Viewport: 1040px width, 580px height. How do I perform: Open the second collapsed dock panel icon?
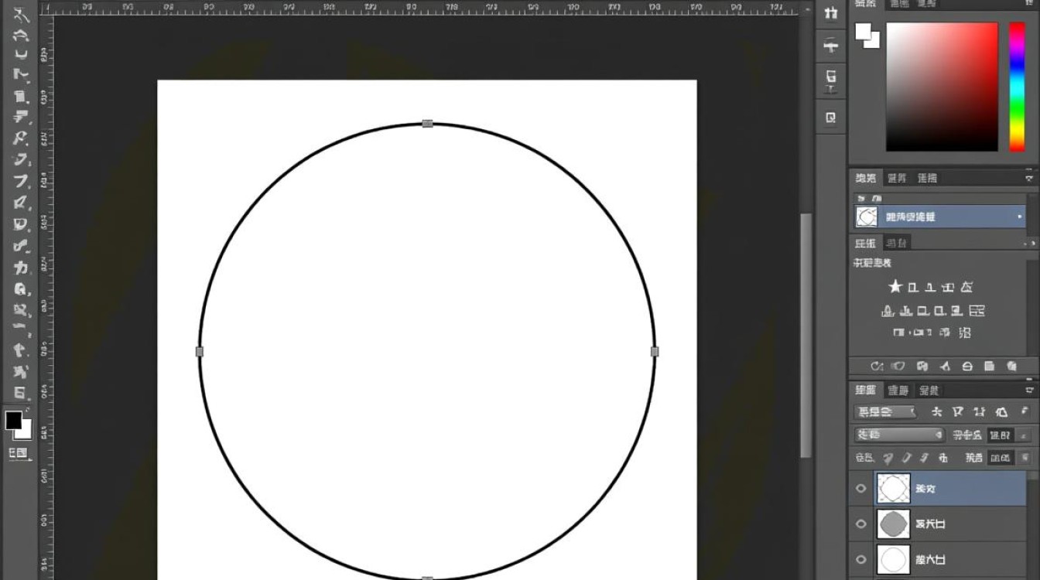tap(831, 46)
